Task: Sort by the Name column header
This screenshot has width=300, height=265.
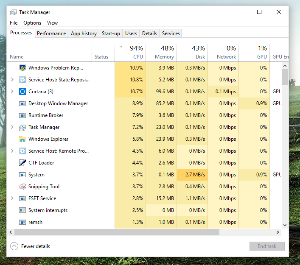Action: (x=49, y=53)
